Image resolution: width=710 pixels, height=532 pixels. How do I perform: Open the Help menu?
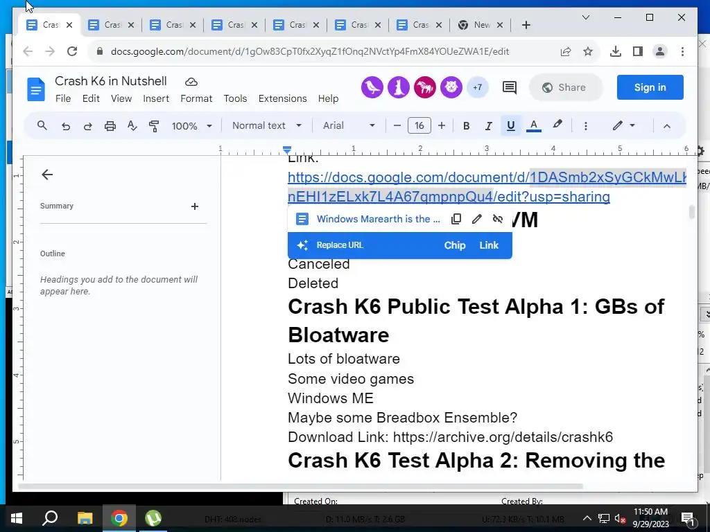(x=328, y=98)
